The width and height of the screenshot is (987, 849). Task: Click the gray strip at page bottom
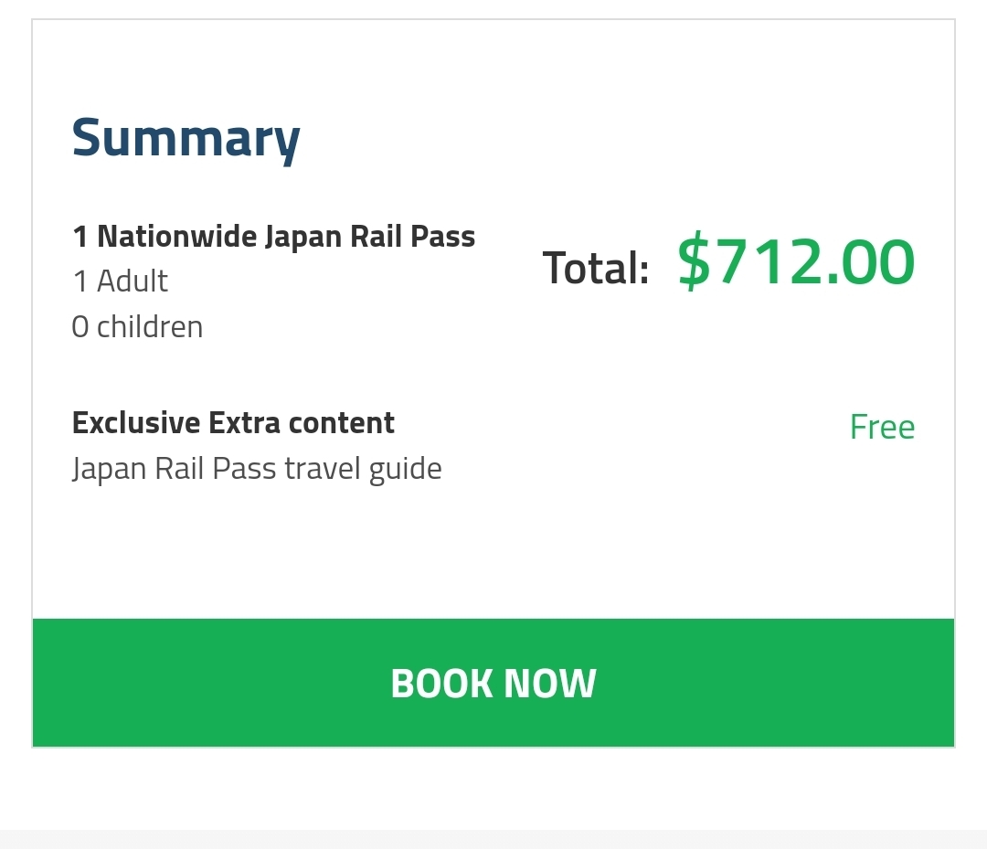click(493, 839)
